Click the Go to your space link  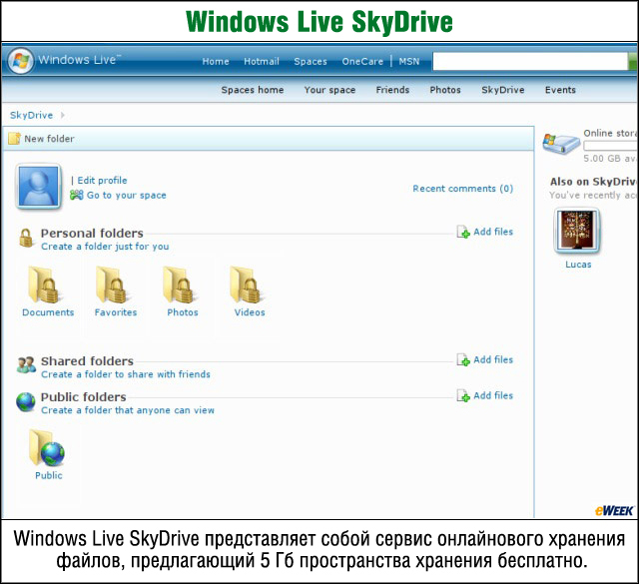coord(127,196)
